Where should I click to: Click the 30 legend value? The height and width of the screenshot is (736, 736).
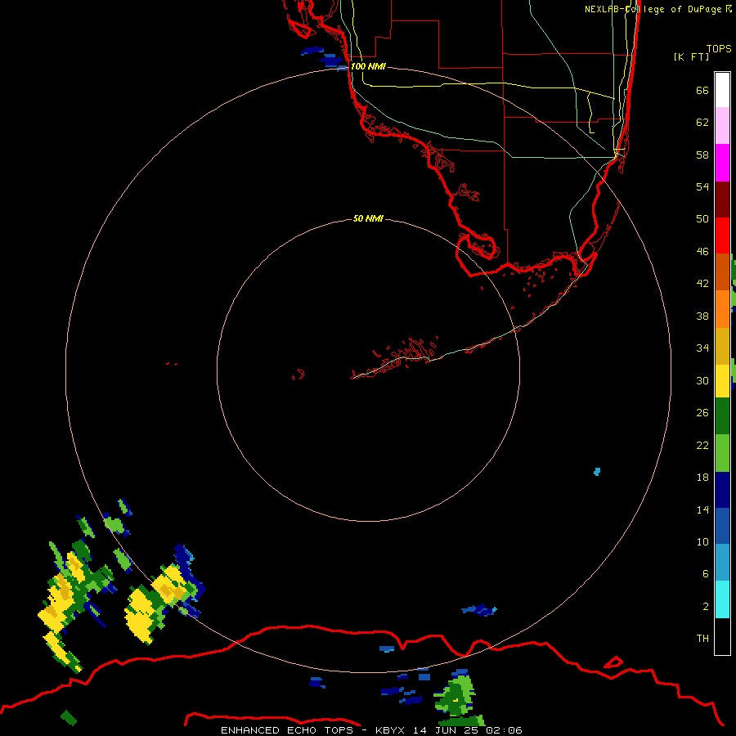702,380
